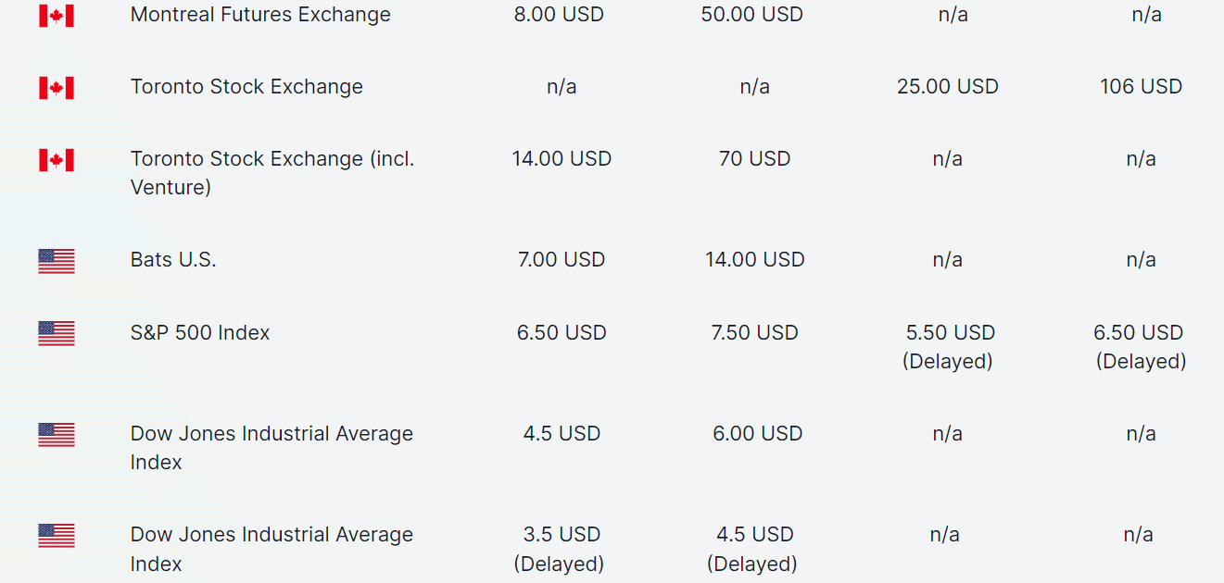
Task: Click the 106 USD Toronto price
Action: [1141, 87]
